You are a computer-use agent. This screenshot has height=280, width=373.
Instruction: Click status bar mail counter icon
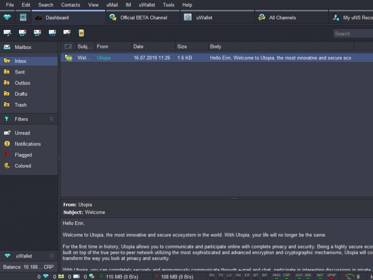click(x=77, y=276)
